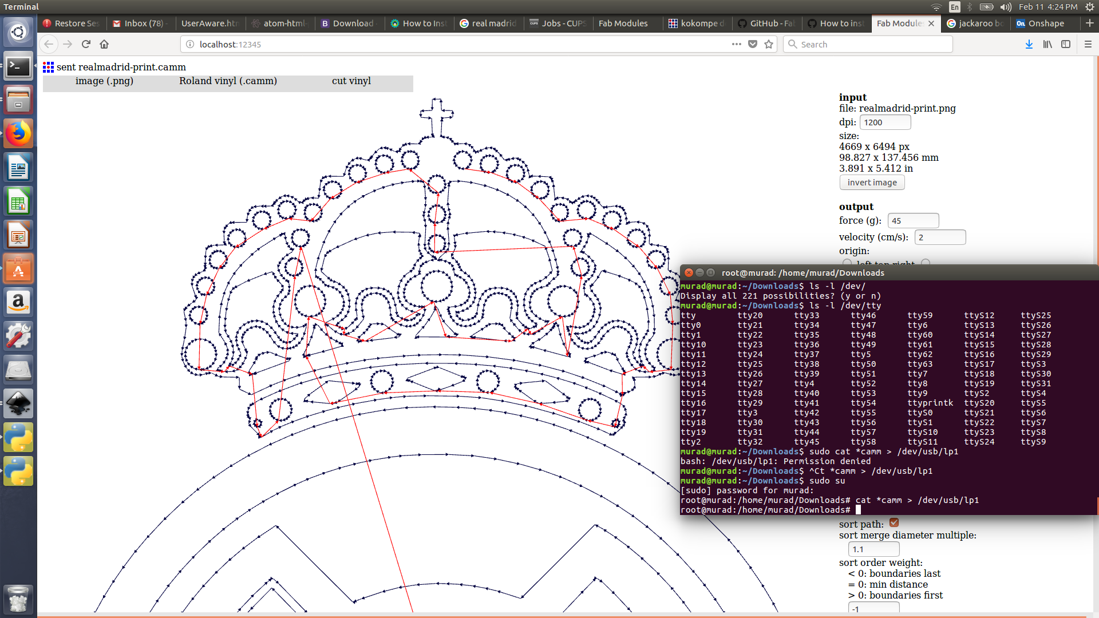Click the sort merge diameter multiple field
Image resolution: width=1099 pixels, height=618 pixels.
point(873,549)
